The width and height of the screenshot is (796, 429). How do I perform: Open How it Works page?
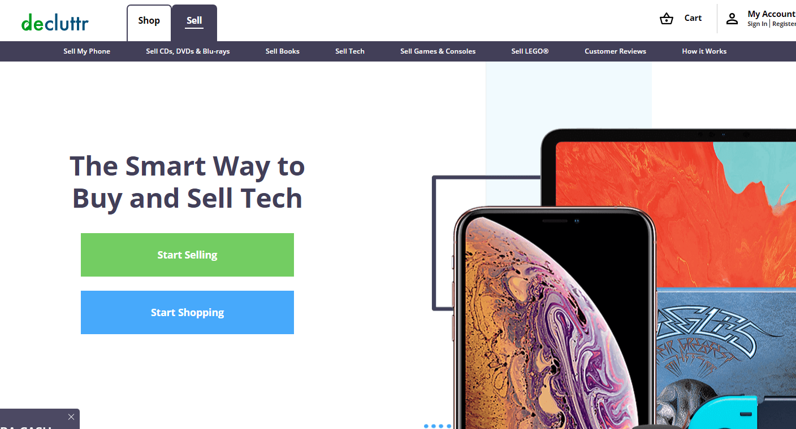704,51
